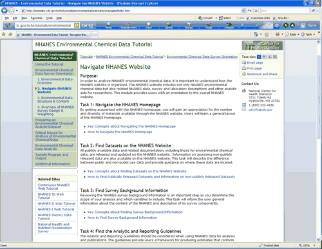The height and width of the screenshot is (249, 322).
Task: Open the Tools menu in the menu bar
Action: [x=50, y=18]
